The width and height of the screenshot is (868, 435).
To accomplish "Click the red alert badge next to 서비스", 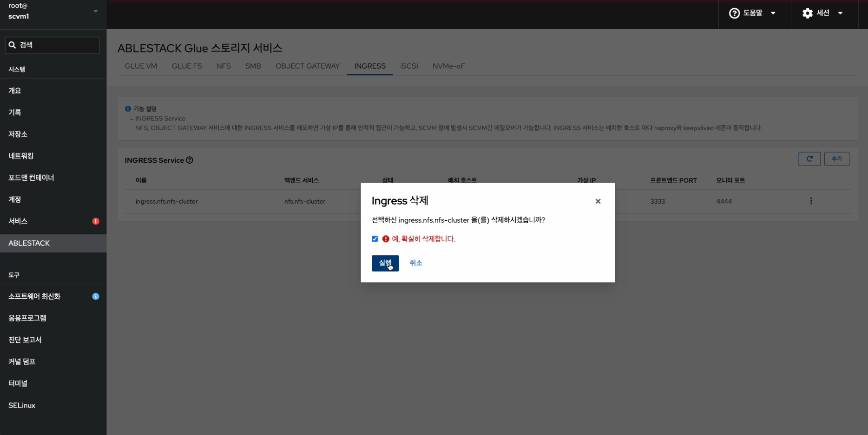I will pos(96,221).
